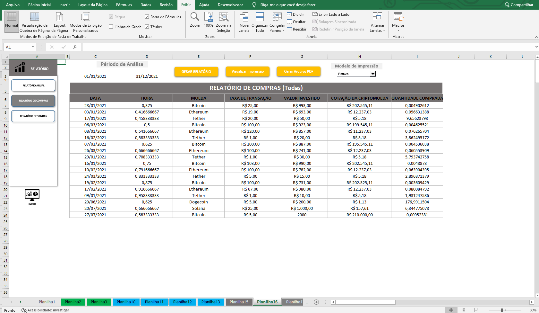
Task: Select the R$ 210.000,00 cell
Action: (359, 215)
